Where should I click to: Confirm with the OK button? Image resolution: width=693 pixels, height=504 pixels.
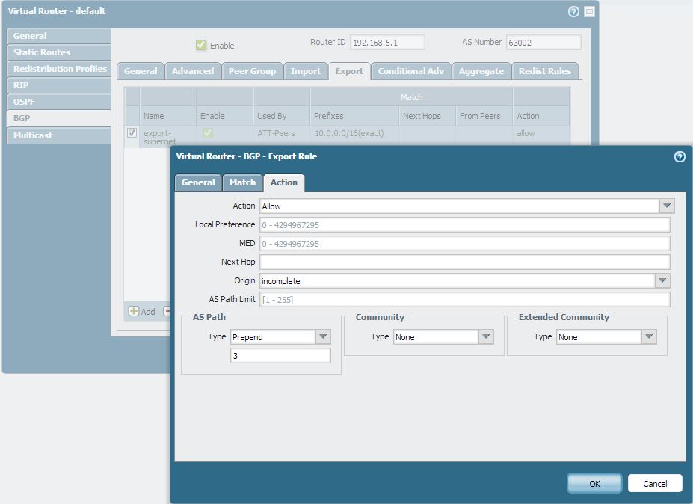click(594, 483)
